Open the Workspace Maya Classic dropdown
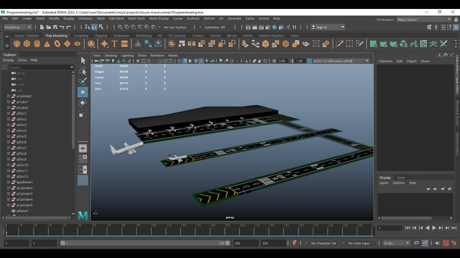 424,19
